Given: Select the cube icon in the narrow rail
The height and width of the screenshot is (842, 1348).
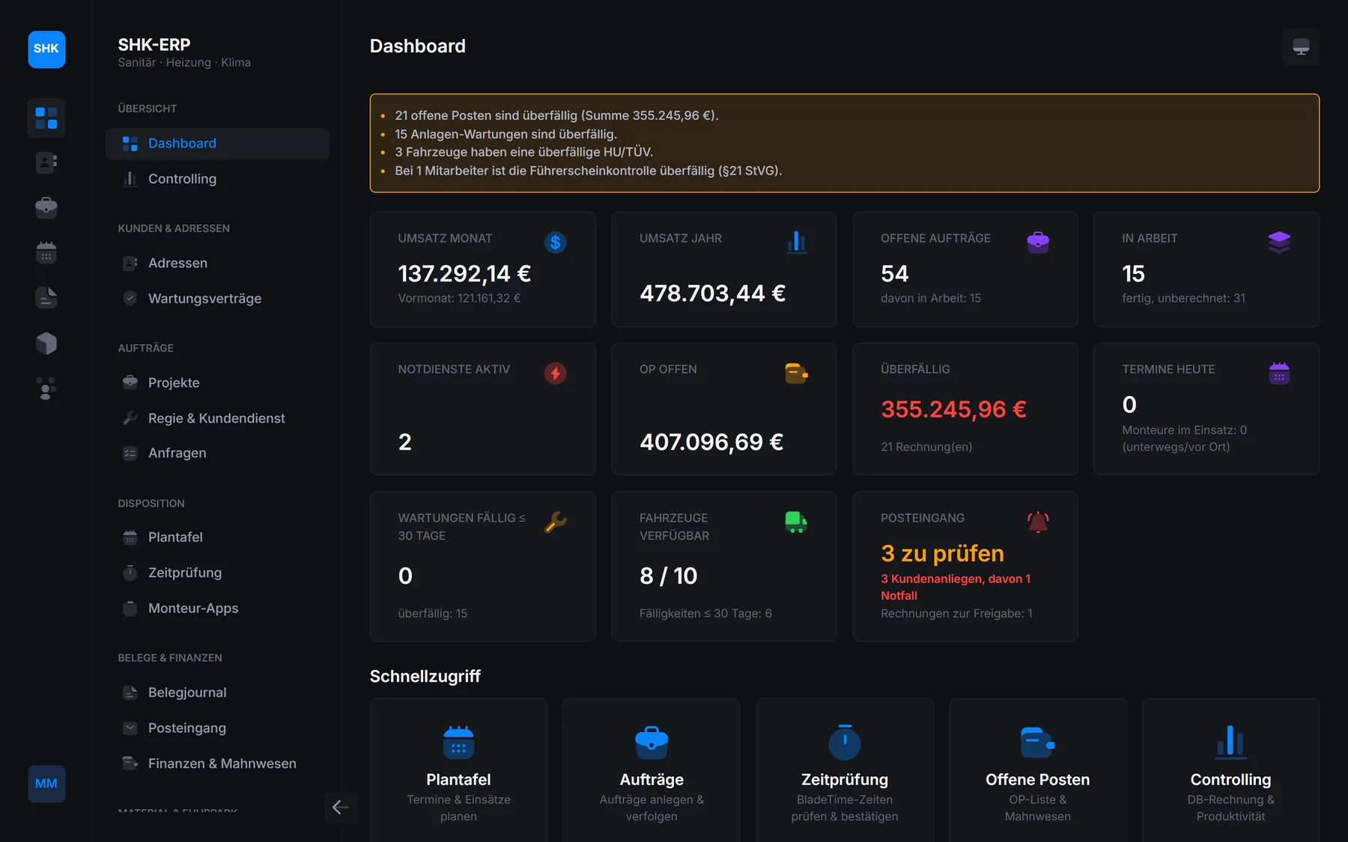Looking at the screenshot, I should point(46,344).
